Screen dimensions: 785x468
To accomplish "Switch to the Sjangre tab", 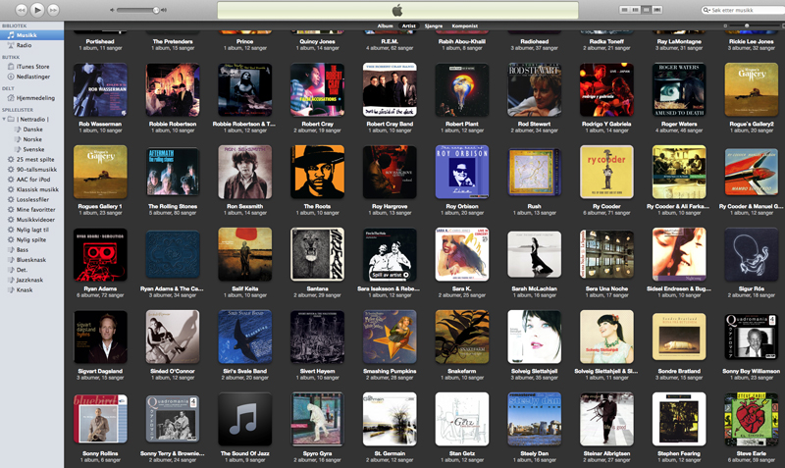I will click(x=434, y=26).
